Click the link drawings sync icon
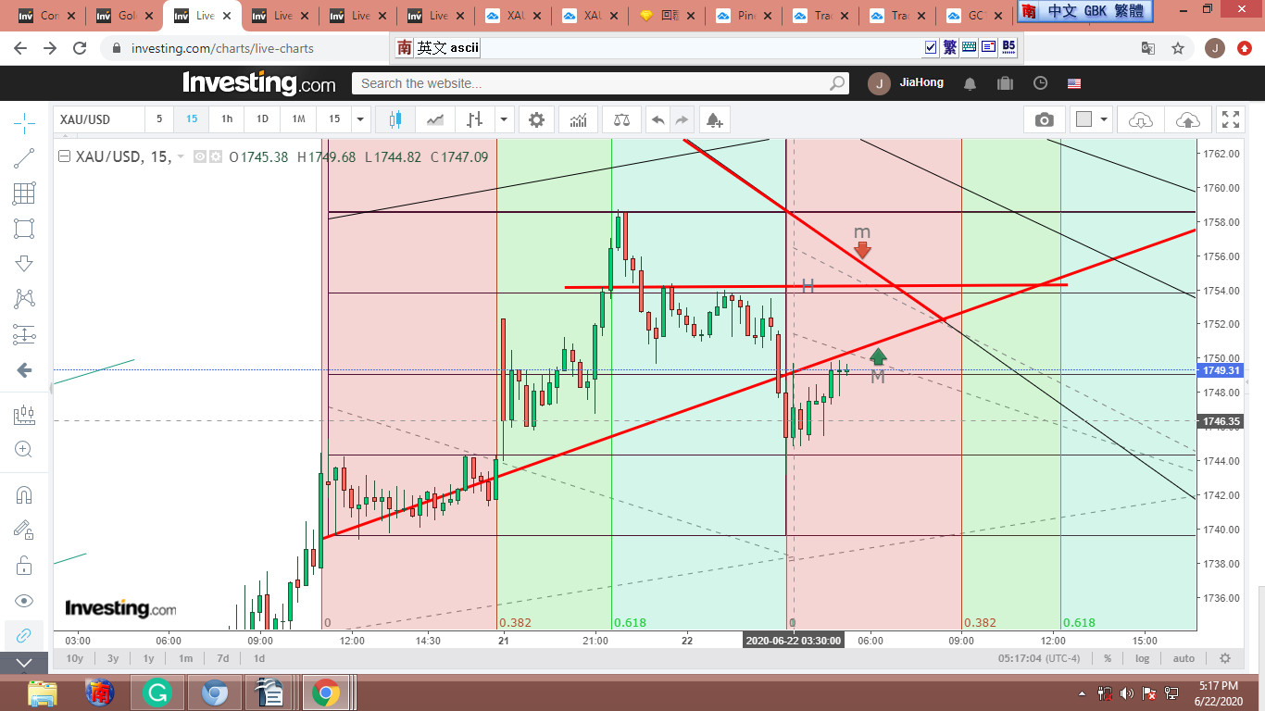The height and width of the screenshot is (711, 1265). (x=24, y=635)
